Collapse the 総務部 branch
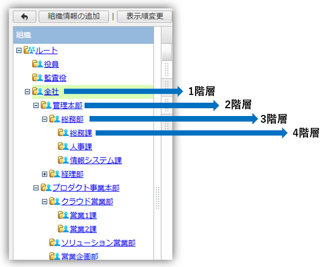Image resolution: width=328 pixels, height=267 pixels. click(44, 119)
